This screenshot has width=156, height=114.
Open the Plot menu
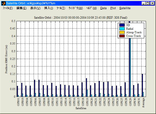click(x=113, y=8)
